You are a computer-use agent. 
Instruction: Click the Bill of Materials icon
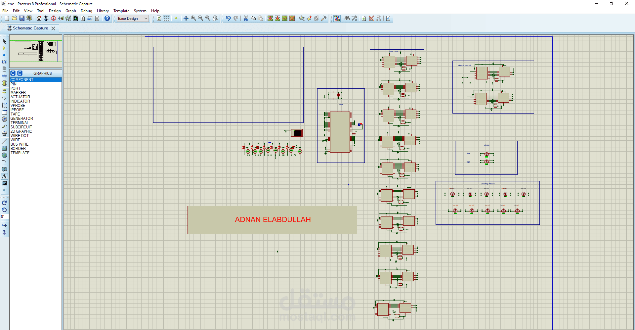(83, 19)
